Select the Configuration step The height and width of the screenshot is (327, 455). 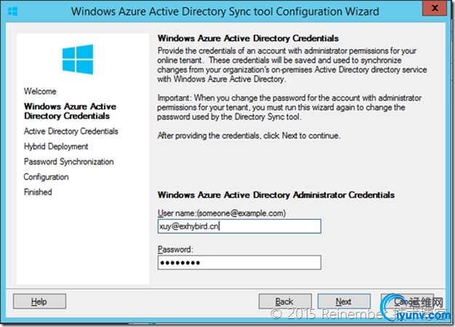[x=46, y=177]
